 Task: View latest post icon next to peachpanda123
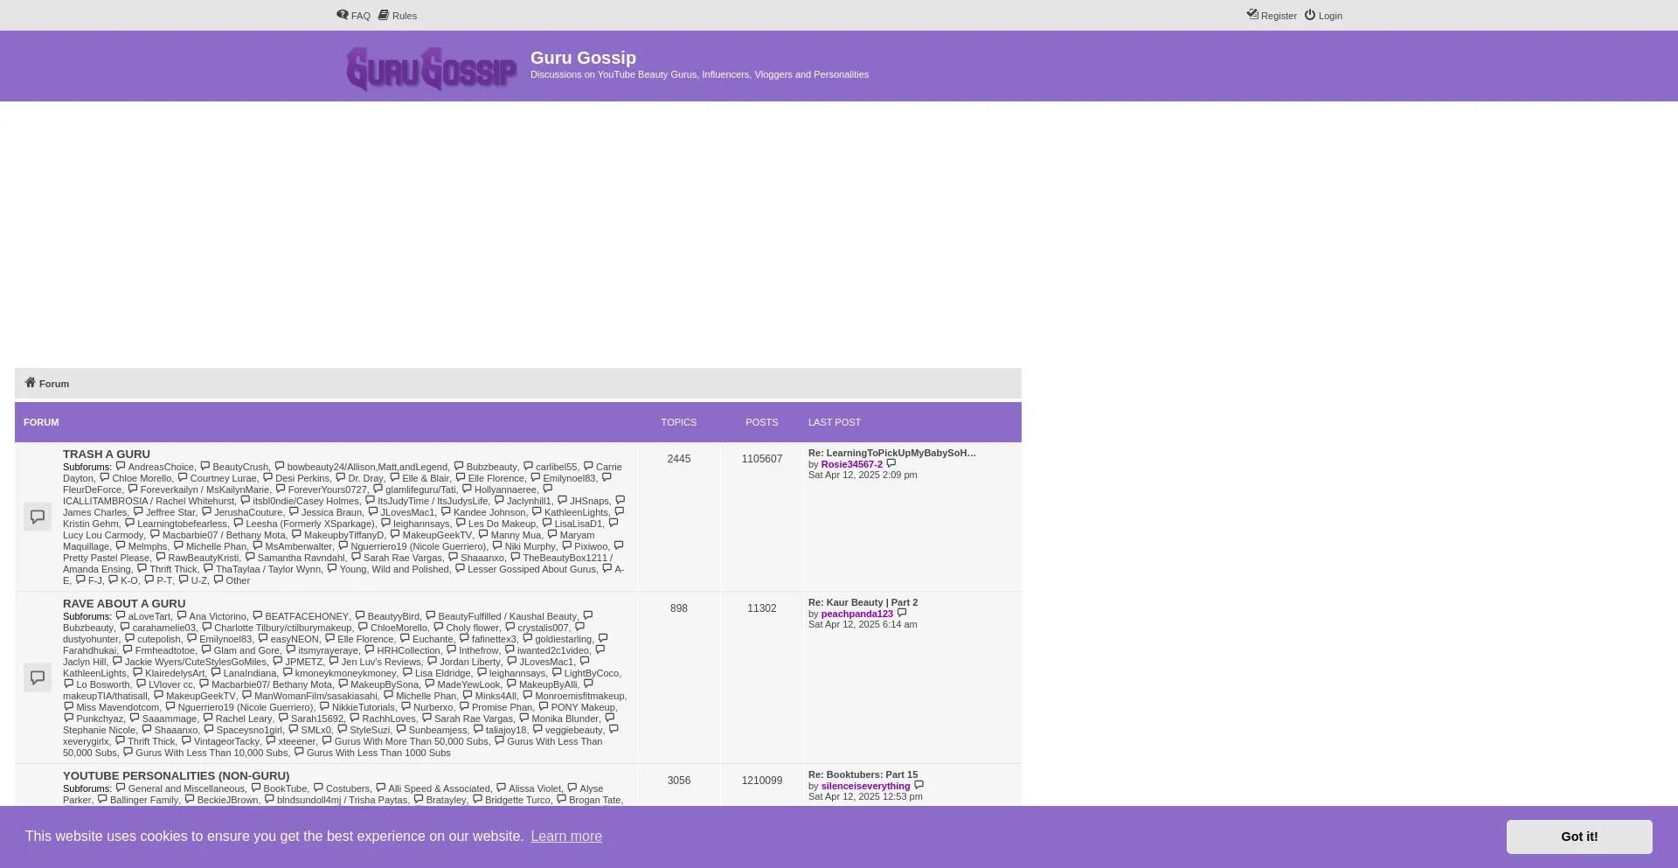903,614
